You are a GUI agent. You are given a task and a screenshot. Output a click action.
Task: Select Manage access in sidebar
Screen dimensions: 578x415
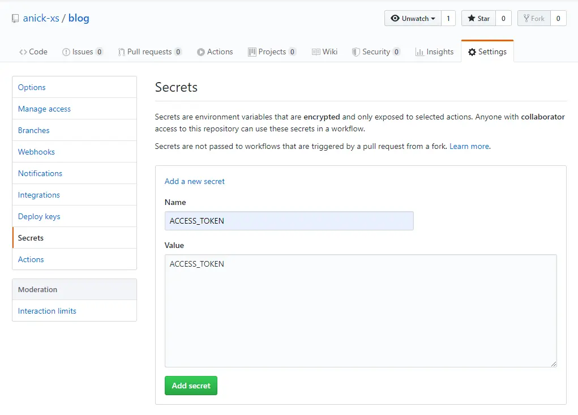44,109
